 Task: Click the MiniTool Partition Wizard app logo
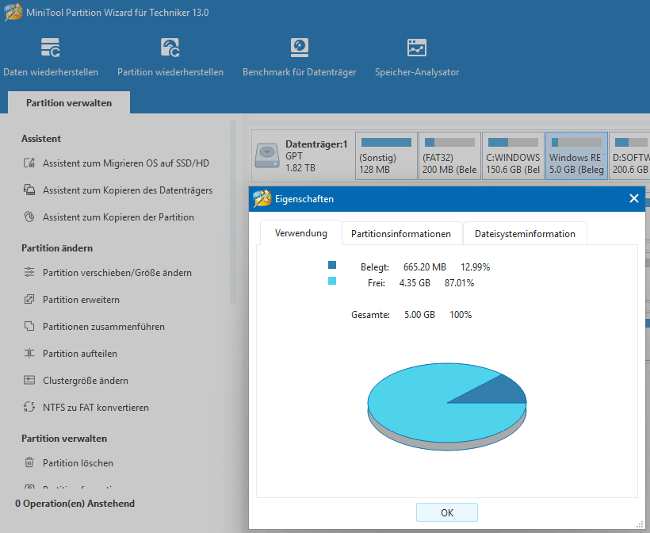coord(13,12)
